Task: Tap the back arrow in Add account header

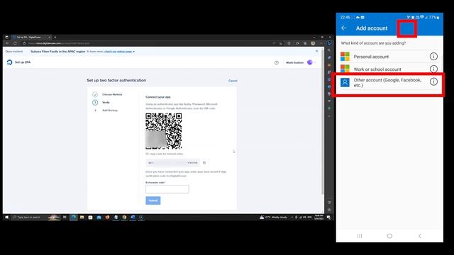Action: 343,28
